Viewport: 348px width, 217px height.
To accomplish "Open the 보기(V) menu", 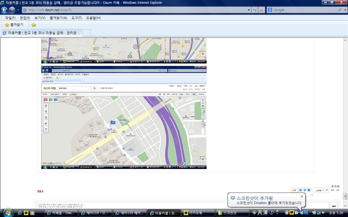I will coord(40,18).
